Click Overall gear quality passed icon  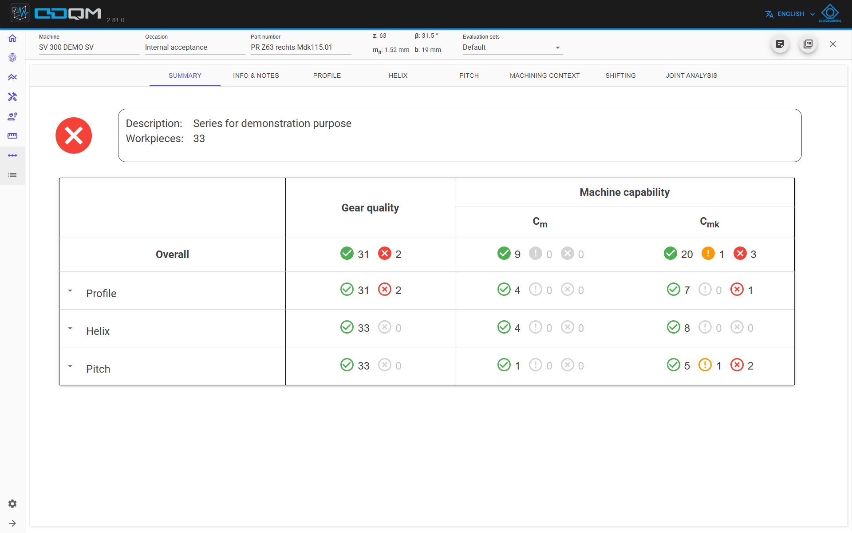click(347, 253)
